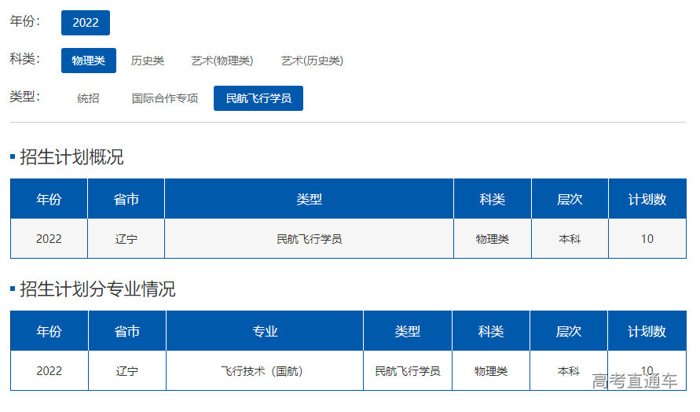Viewport: 700px width, 412px height.
Task: Switch admission type to 统招
Action: click(88, 98)
